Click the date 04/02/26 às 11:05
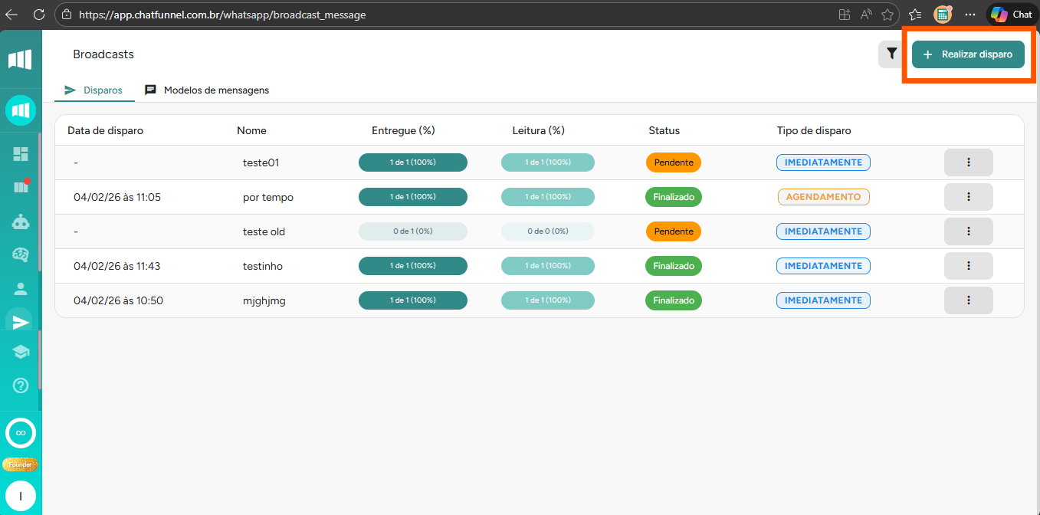 (x=117, y=197)
